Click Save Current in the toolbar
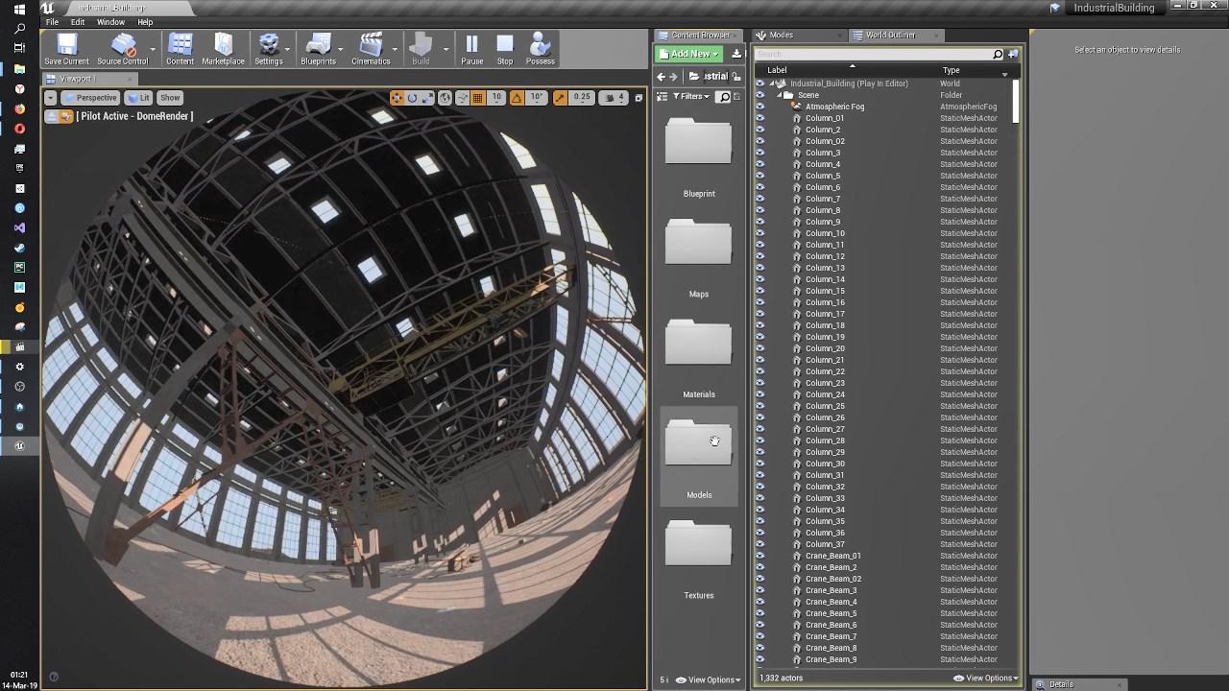Screen dimensions: 1229x691 click(66, 48)
